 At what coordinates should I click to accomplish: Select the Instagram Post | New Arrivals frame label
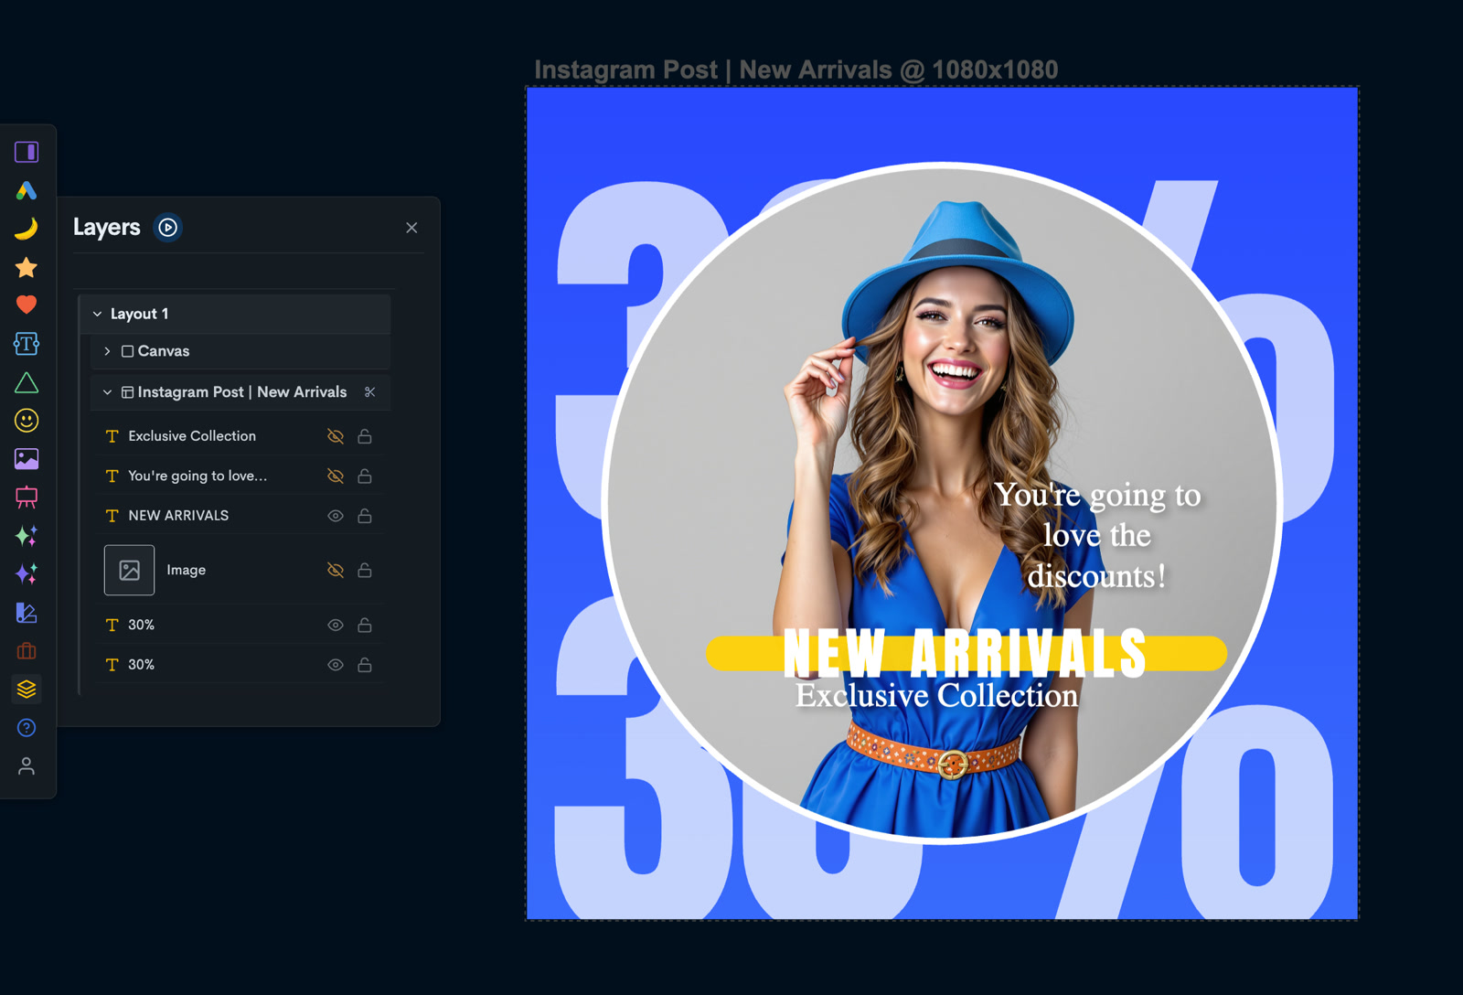click(242, 391)
